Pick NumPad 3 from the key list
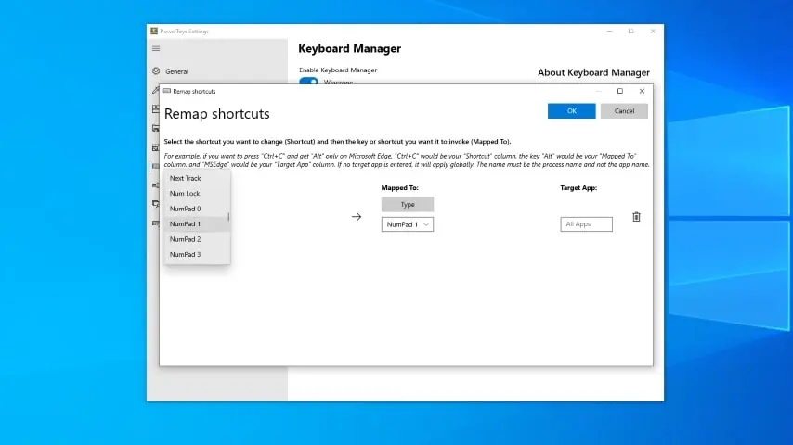This screenshot has width=793, height=445. click(x=185, y=254)
